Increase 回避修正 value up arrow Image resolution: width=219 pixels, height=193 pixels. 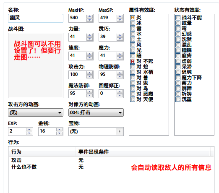click(x=120, y=92)
